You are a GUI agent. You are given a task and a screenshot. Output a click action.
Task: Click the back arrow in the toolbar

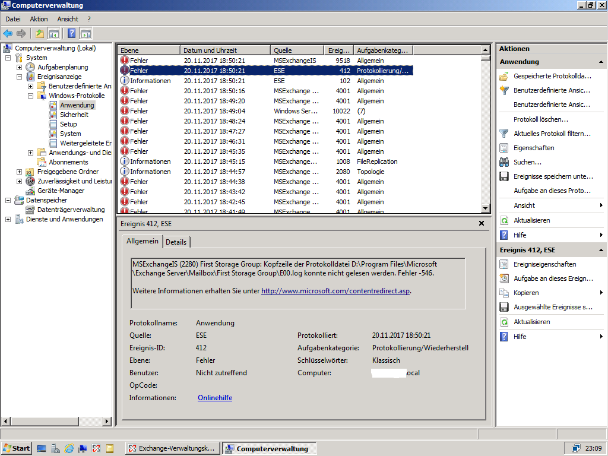click(x=8, y=33)
